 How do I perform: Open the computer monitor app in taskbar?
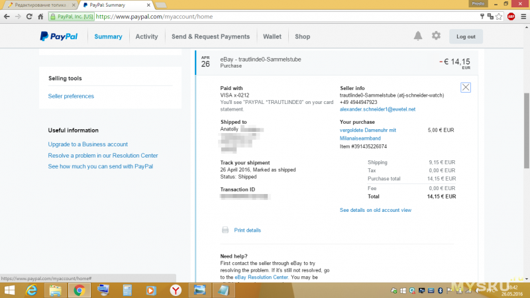tap(103, 290)
